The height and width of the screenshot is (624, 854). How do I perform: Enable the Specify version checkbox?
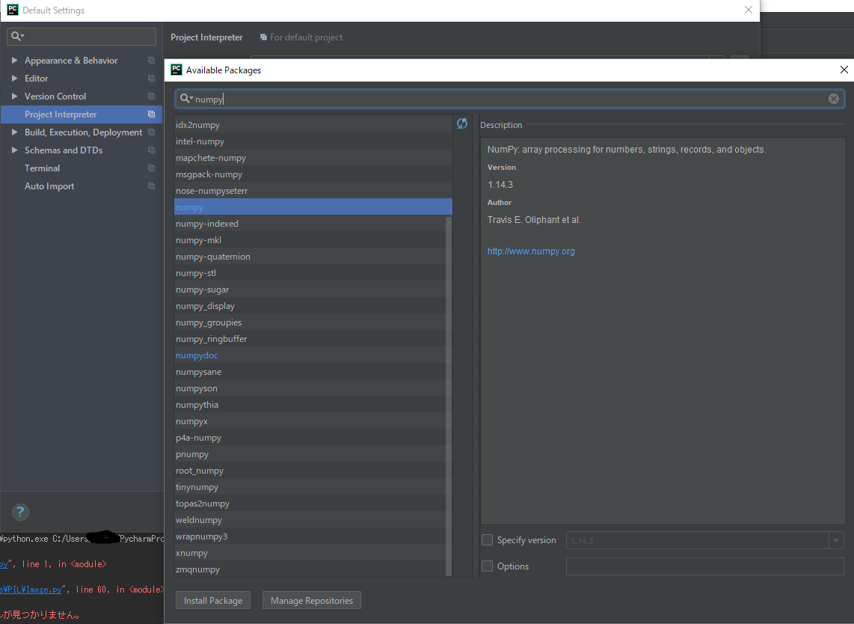pyautogui.click(x=488, y=540)
